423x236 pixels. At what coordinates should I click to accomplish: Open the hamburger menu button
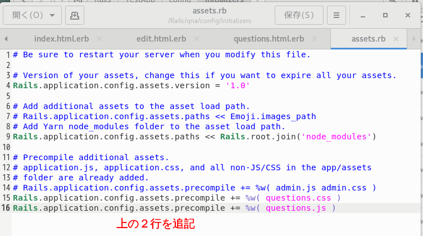(x=336, y=15)
